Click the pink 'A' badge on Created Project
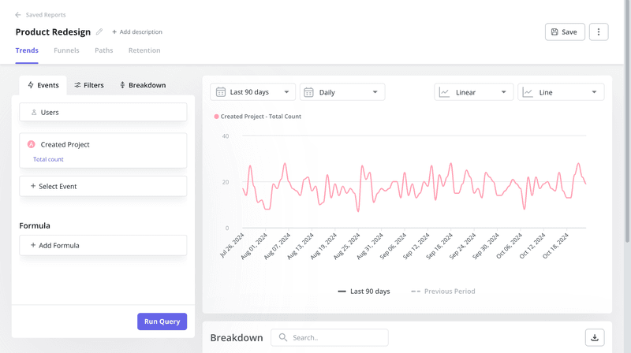Screen dimensions: 631x353 32,145
